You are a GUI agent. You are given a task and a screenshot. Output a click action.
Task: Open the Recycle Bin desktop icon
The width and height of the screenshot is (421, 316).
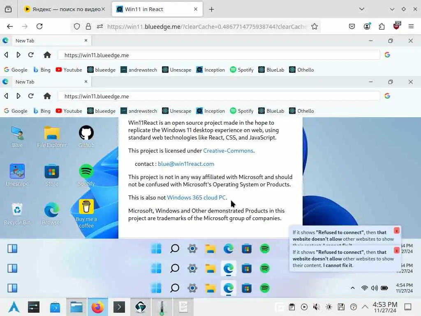pos(17,214)
